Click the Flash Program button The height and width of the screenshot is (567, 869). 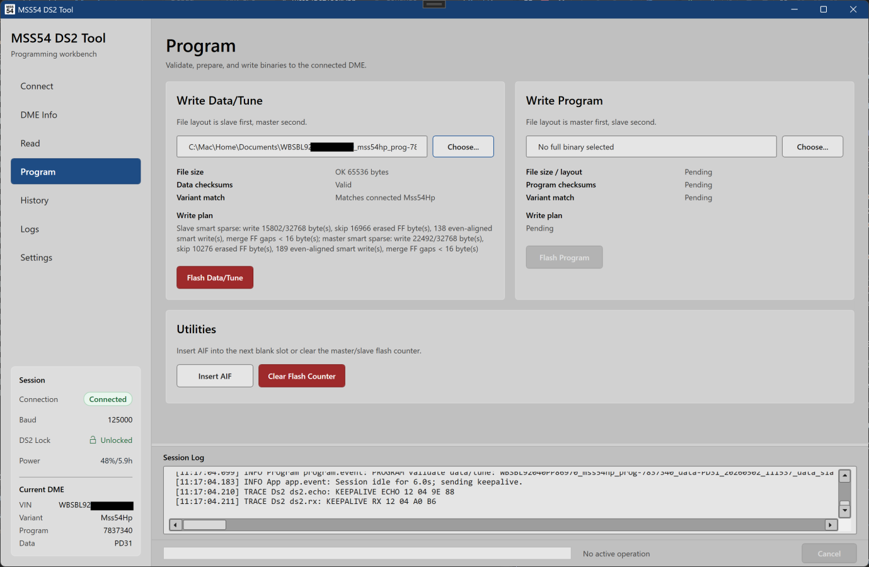coord(565,258)
